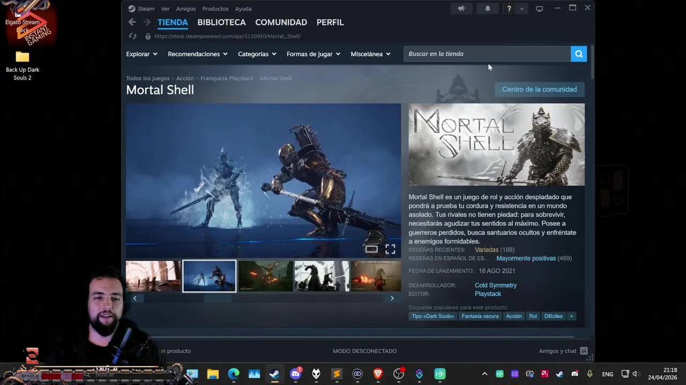This screenshot has height=385, width=686.
Task: Click the microphone icon in the system tray
Action: click(590, 374)
